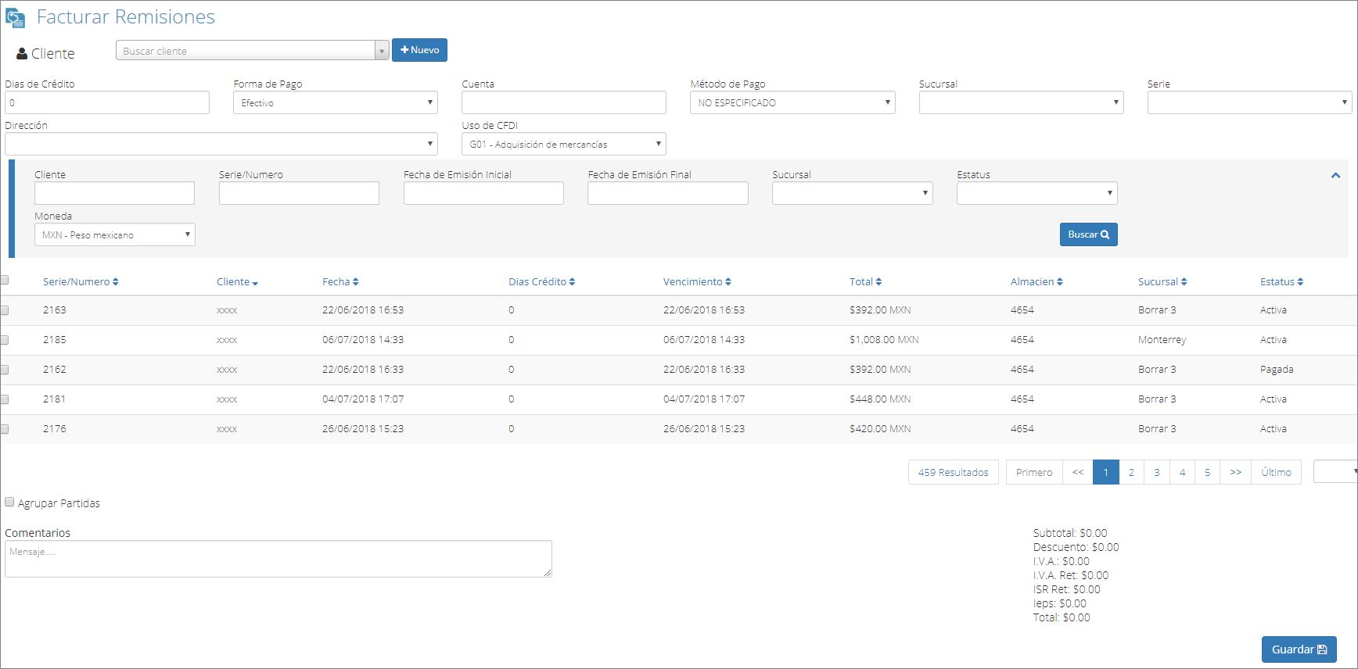The height and width of the screenshot is (669, 1358).
Task: Sort by Cliente column arrow
Action: pos(256,283)
